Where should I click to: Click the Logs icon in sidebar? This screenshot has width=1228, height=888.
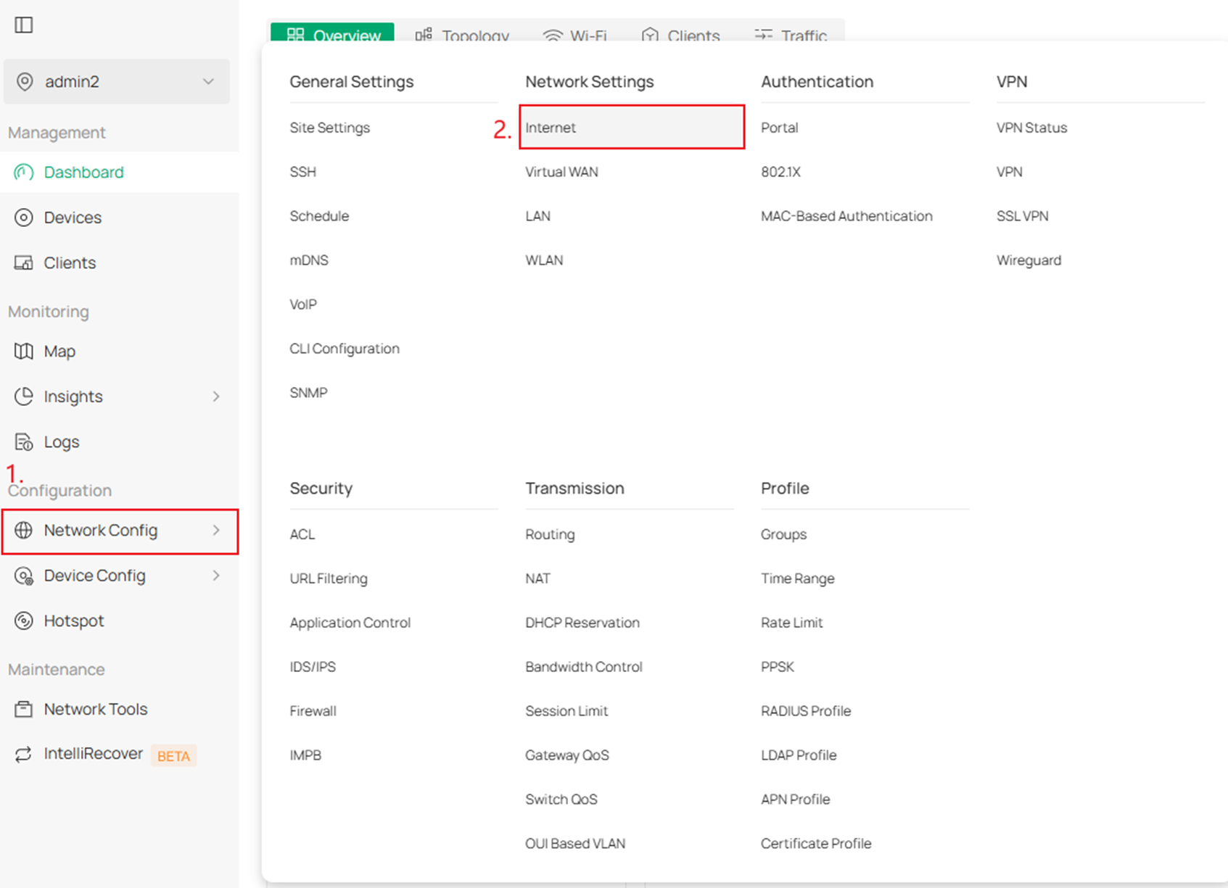(x=24, y=442)
